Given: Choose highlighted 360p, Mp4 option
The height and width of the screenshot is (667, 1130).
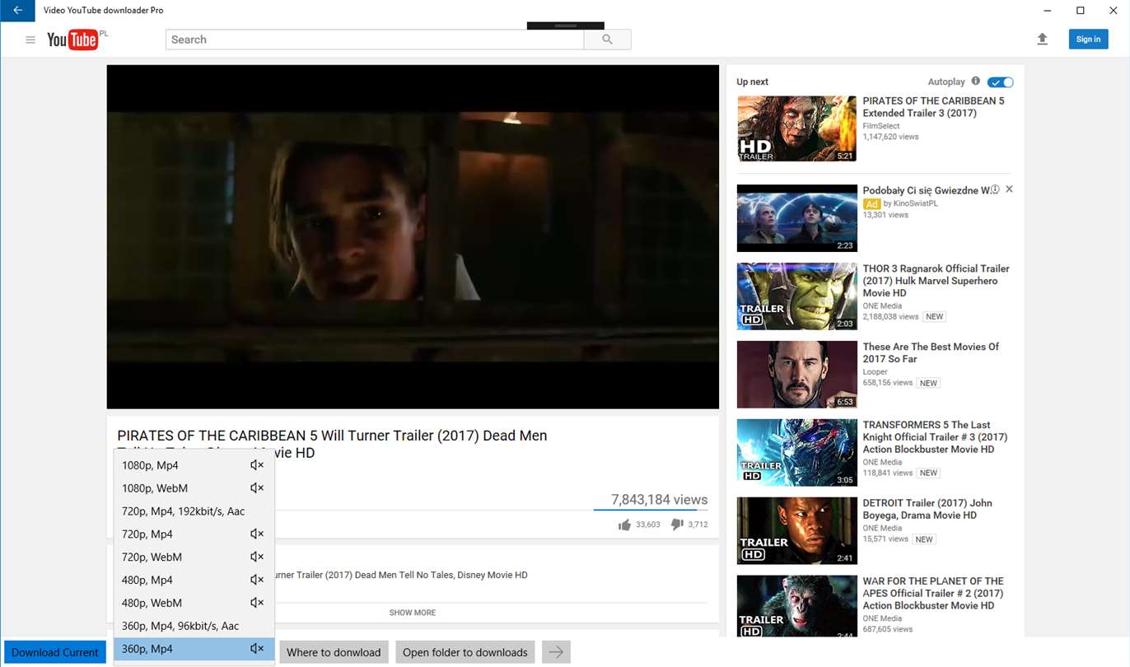Looking at the screenshot, I should [194, 649].
